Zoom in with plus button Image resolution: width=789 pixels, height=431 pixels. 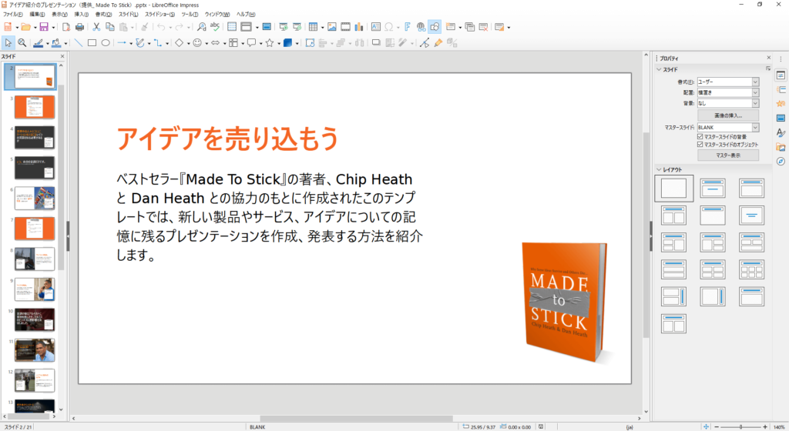point(765,427)
